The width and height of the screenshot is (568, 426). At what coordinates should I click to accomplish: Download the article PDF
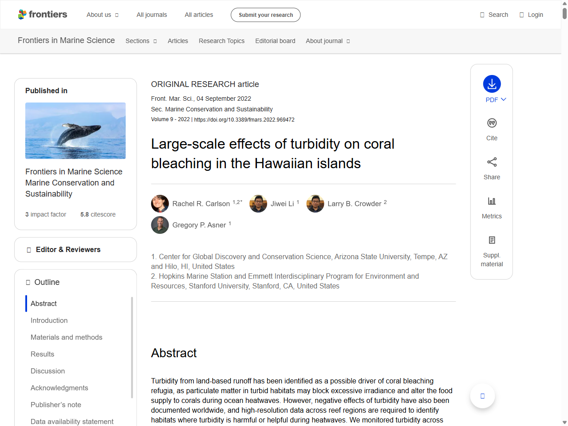(x=491, y=84)
